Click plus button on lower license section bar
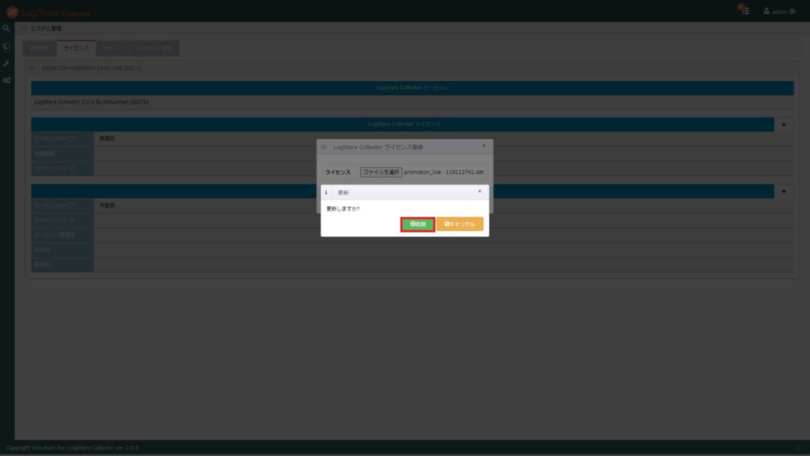 tap(784, 191)
